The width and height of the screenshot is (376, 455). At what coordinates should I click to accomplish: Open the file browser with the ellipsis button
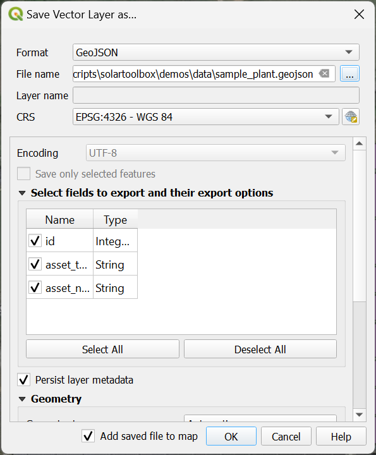click(x=349, y=74)
